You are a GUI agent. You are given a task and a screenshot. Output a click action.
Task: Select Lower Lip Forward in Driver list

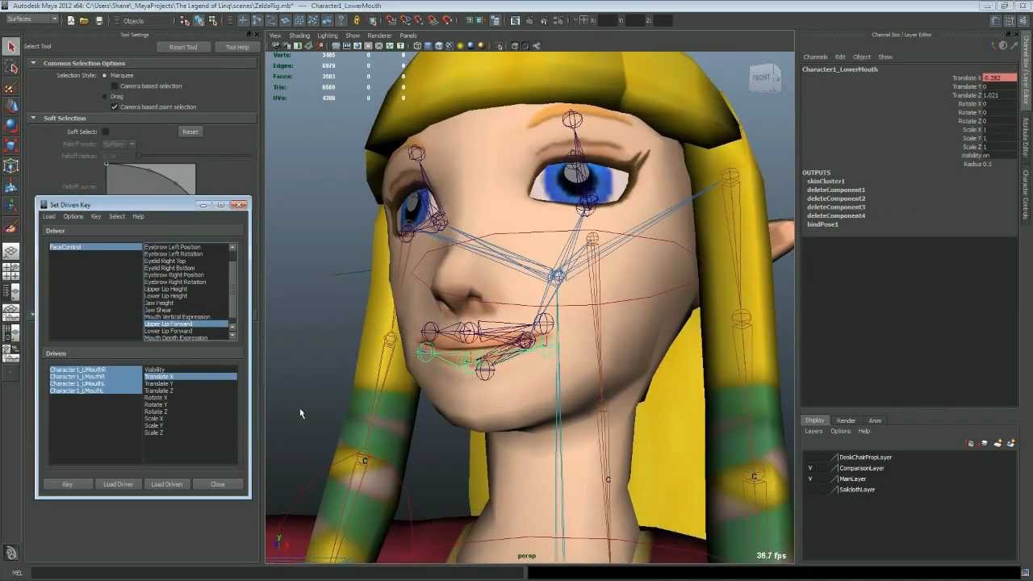coord(168,331)
